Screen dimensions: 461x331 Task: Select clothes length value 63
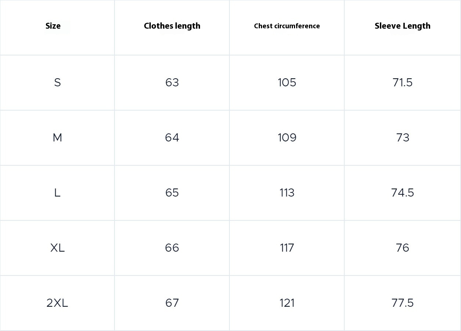(x=172, y=83)
